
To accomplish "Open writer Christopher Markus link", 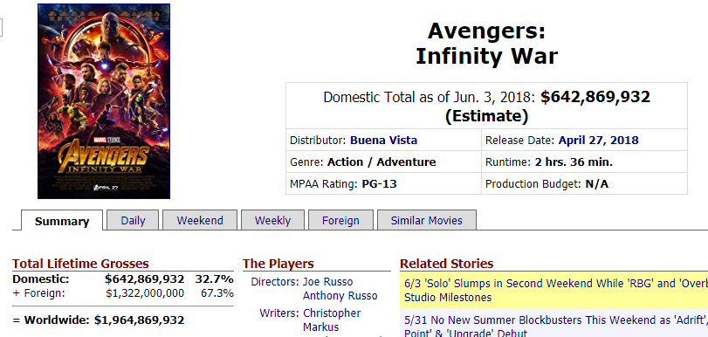I will 332,320.
